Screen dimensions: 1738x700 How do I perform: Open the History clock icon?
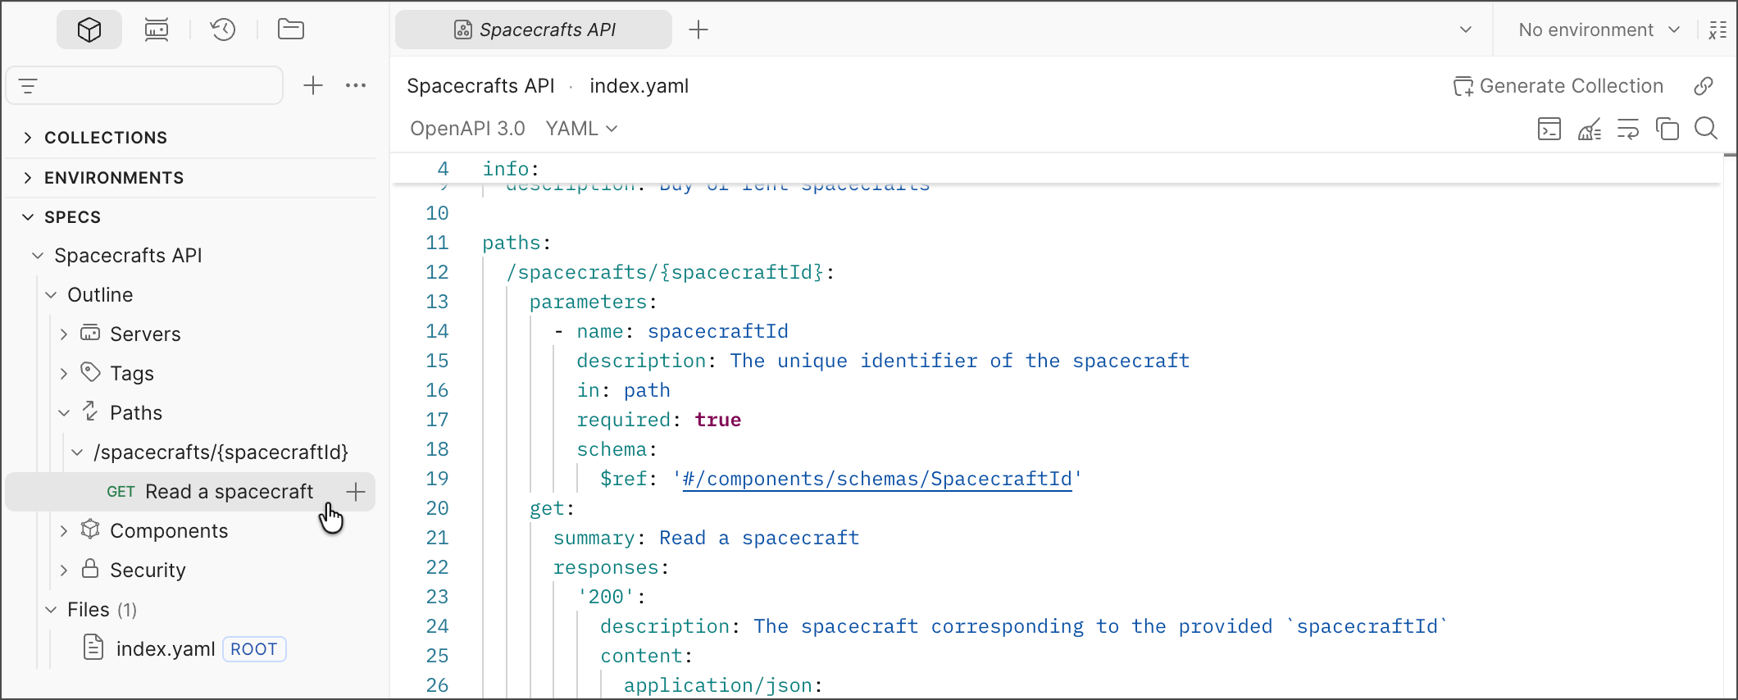click(223, 30)
